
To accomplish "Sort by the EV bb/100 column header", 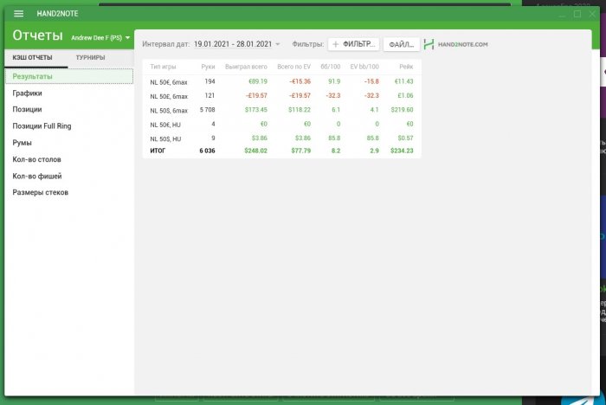I will point(364,67).
